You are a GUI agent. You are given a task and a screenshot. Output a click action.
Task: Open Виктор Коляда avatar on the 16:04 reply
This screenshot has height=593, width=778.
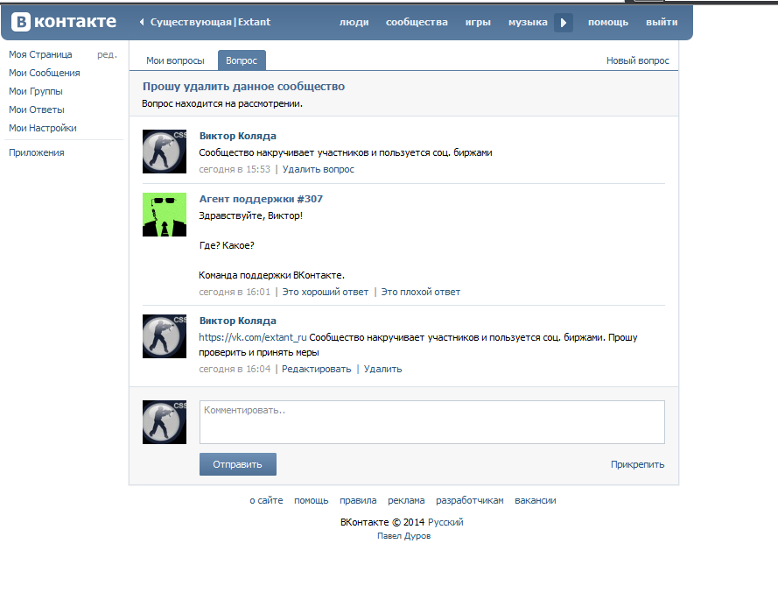pyautogui.click(x=165, y=336)
